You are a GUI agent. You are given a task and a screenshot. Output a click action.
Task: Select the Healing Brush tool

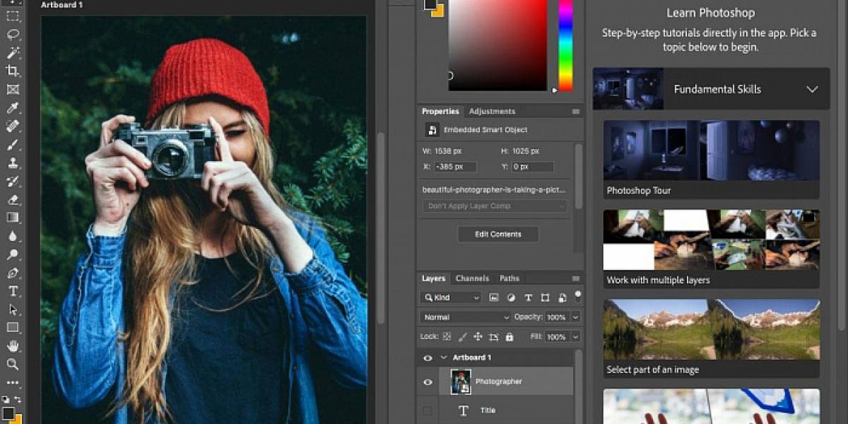tap(13, 126)
